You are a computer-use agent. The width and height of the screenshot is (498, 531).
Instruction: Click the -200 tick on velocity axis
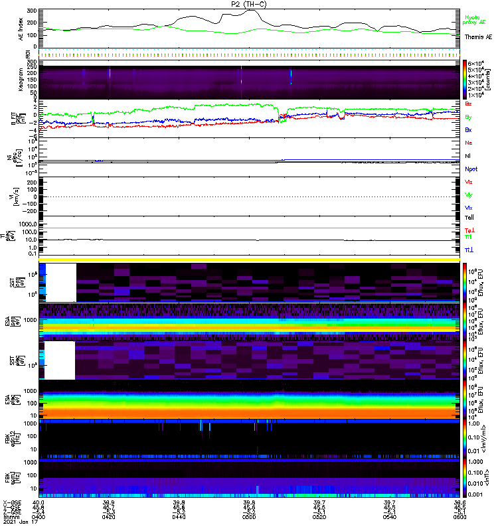[x=29, y=211]
